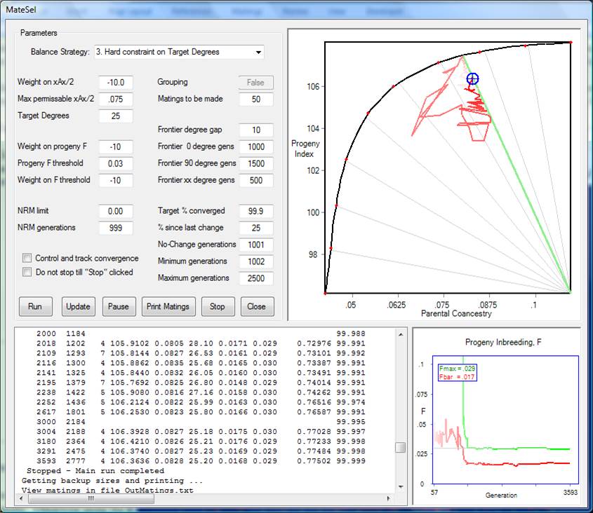Click the Frontier degree gap field
The height and width of the screenshot is (513, 593).
tap(256, 130)
